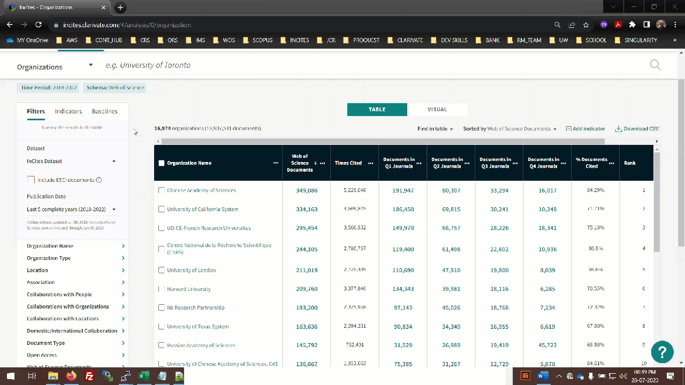
Task: Select Chinese Academy of Sciences row checkbox
Action: (x=162, y=190)
